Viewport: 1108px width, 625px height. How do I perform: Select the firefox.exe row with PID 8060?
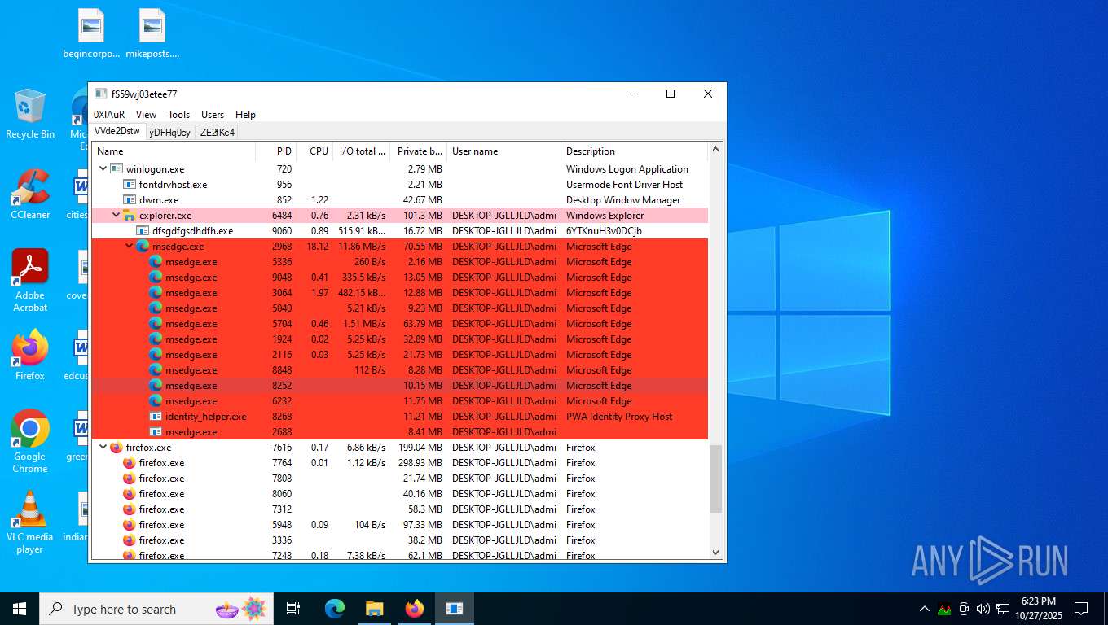pos(400,494)
